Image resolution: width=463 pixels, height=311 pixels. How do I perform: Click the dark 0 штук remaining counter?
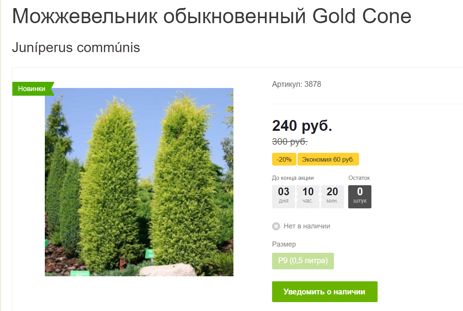point(360,197)
